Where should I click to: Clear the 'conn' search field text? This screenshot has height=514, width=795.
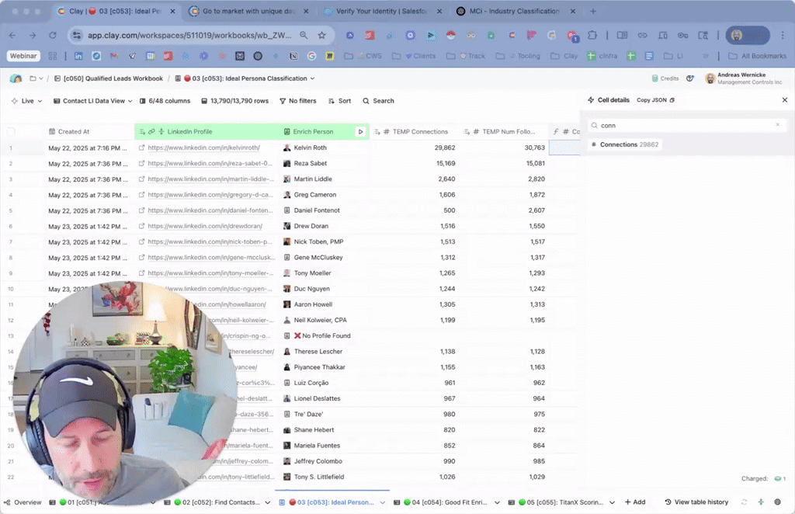pos(777,125)
